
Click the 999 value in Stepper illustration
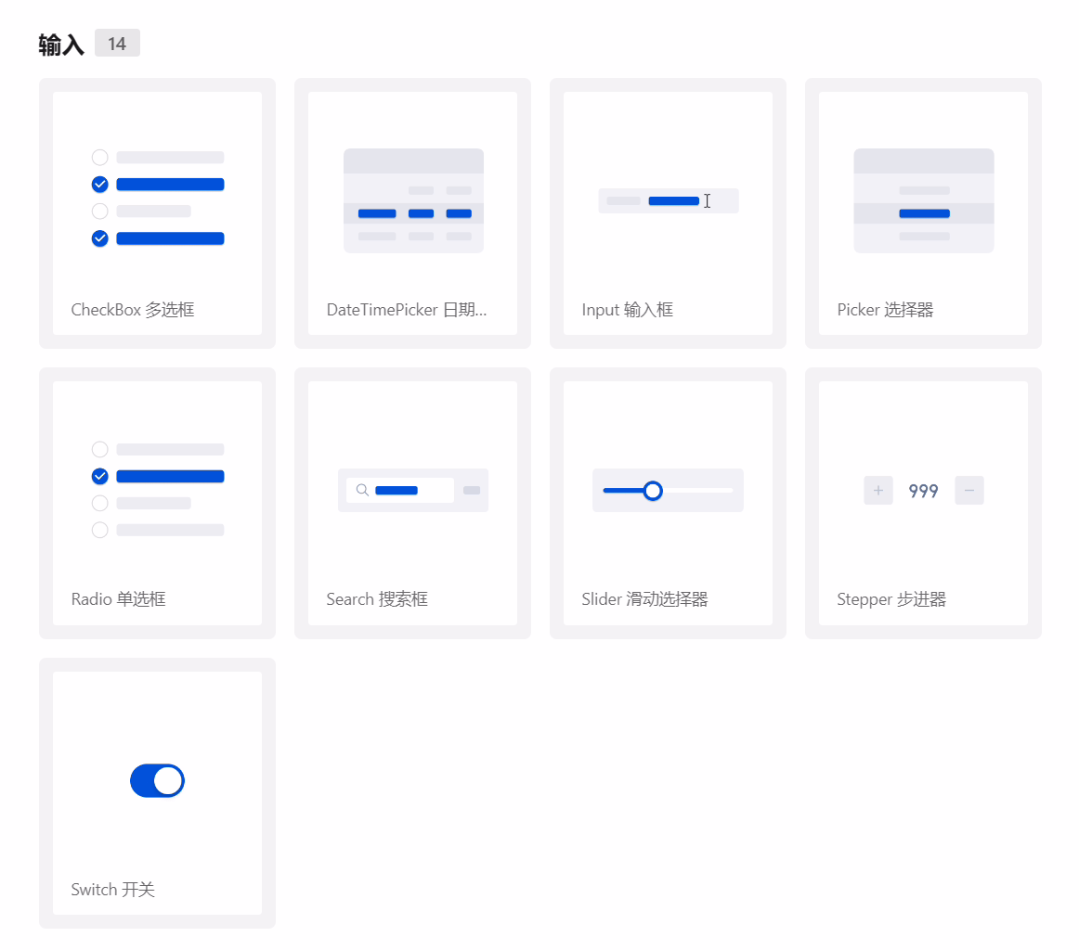click(923, 492)
